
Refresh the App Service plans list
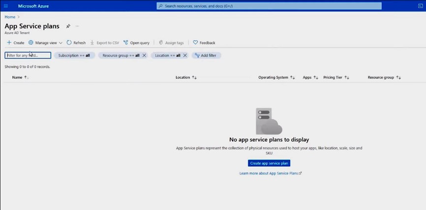click(76, 43)
